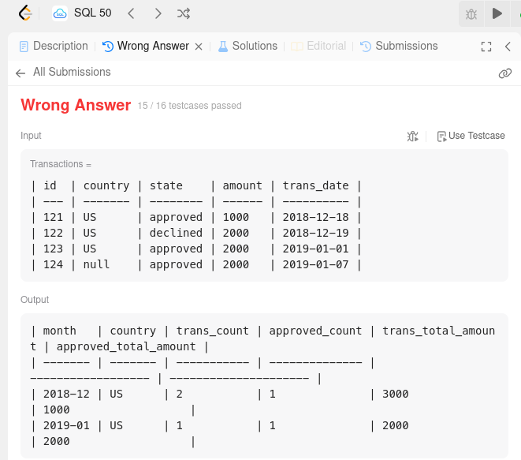Click the 'declined' state cell
The image size is (521, 460).
click(176, 233)
